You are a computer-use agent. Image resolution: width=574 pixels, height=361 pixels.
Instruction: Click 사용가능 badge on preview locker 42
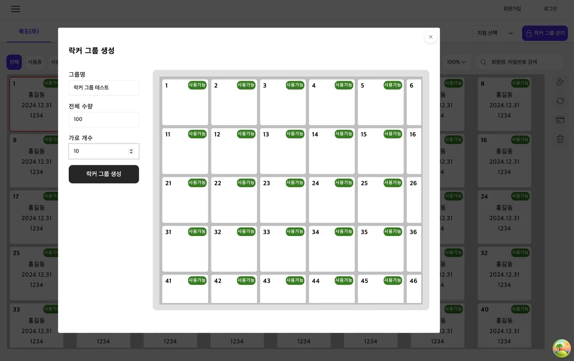pos(246,280)
